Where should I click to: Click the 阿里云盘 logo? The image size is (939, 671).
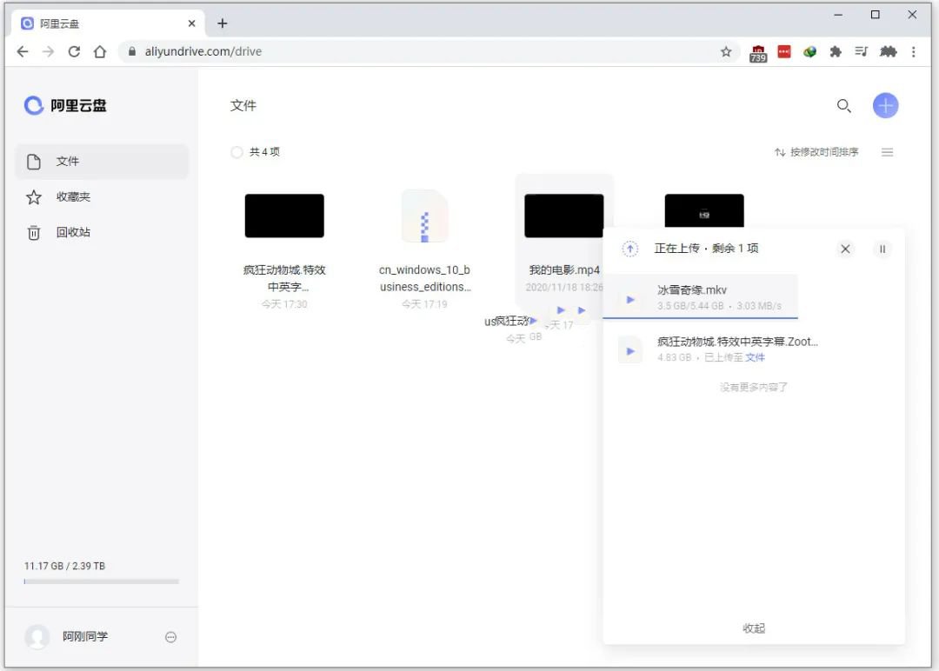click(65, 105)
